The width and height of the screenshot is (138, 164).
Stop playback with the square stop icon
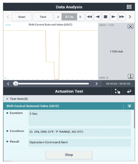(x=106, y=17)
